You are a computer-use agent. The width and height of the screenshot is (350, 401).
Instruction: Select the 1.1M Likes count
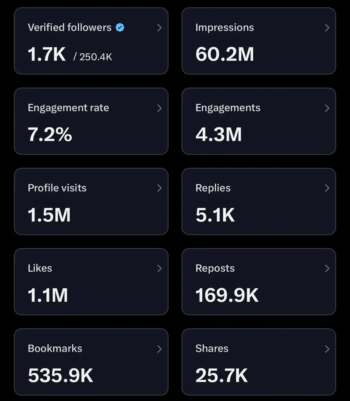[48, 295]
